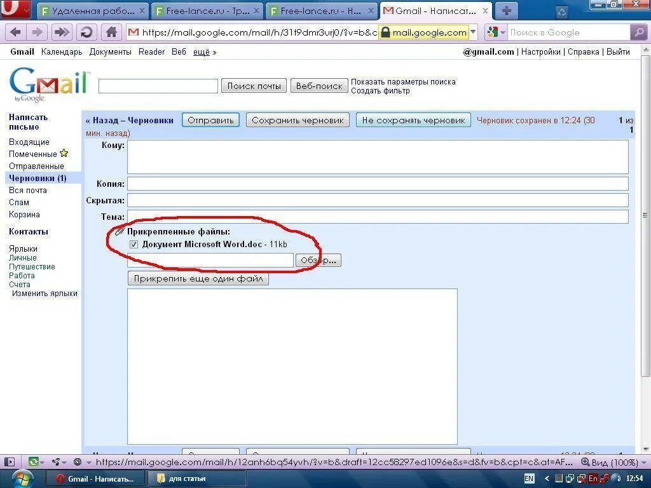This screenshot has width=651, height=488.
Task: Open the Спам folder
Action: tap(19, 203)
